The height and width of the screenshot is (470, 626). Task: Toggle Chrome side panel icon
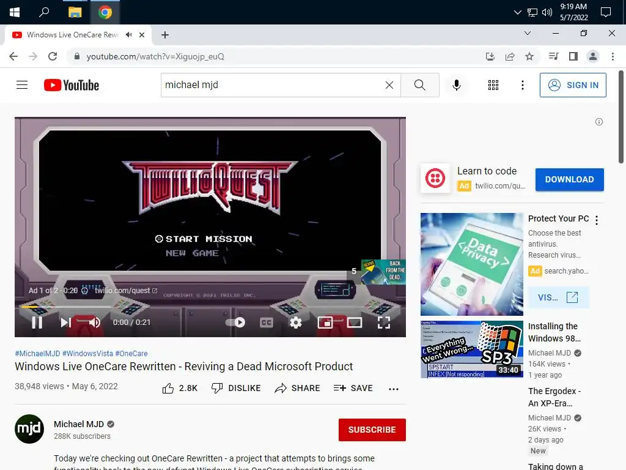tap(573, 56)
